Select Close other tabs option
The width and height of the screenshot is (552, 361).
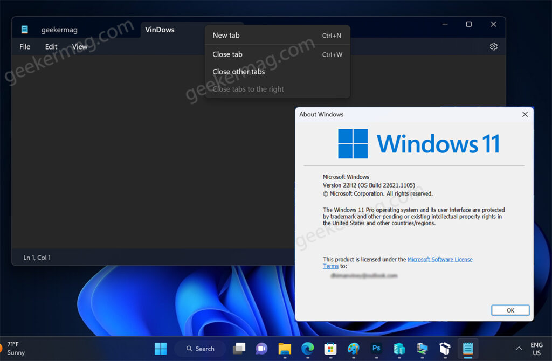[277, 72]
